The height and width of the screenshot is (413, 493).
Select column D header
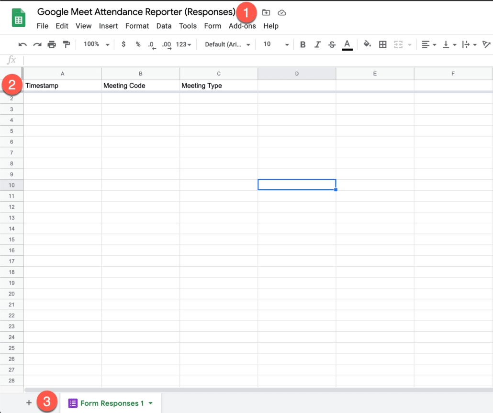coord(297,74)
